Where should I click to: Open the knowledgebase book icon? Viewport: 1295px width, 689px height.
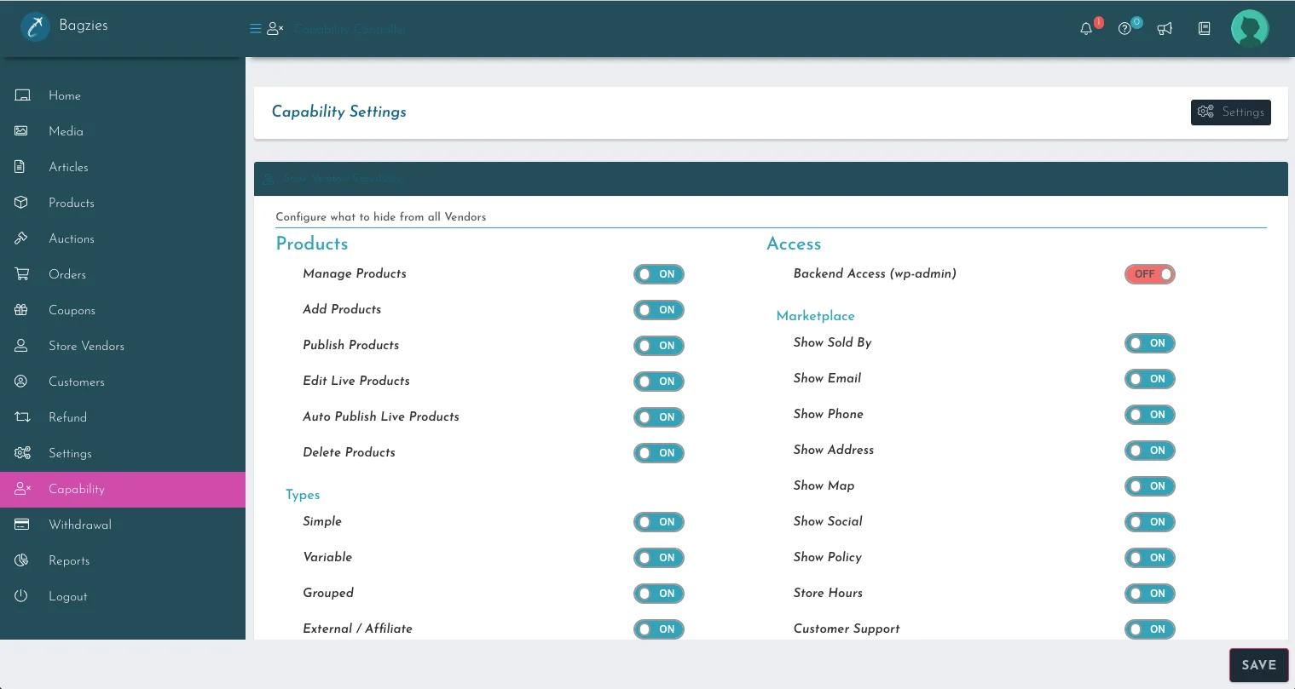(1204, 29)
